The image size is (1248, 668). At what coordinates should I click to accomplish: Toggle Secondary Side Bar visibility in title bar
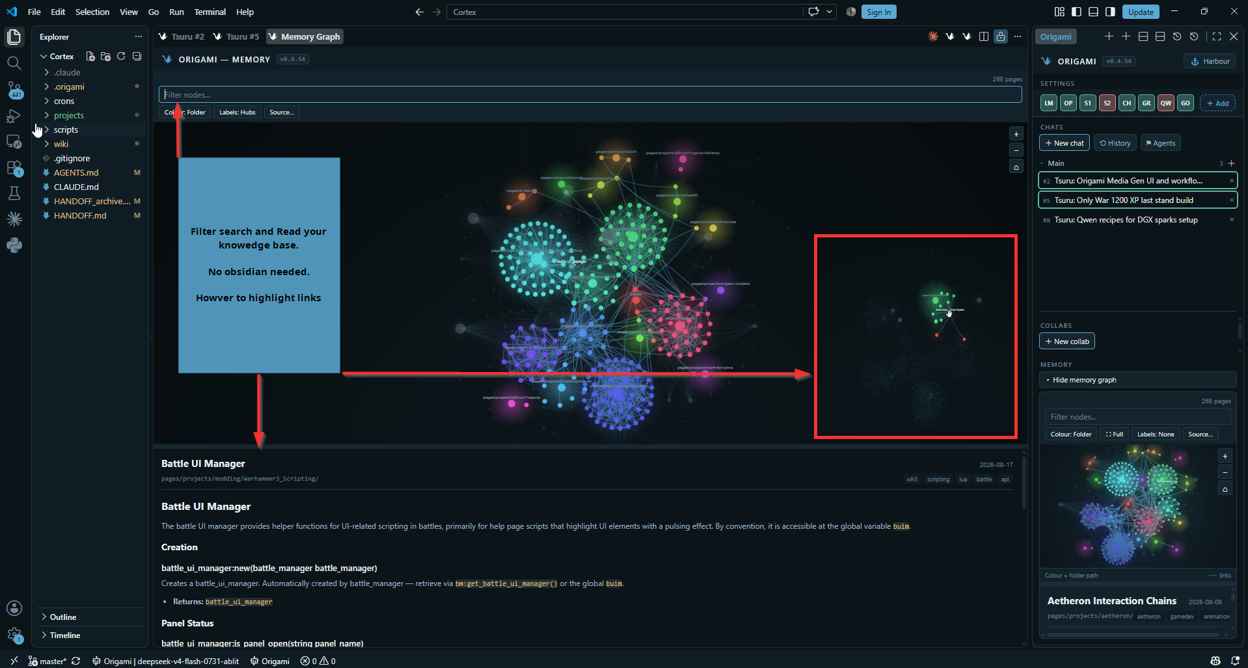click(x=1110, y=12)
